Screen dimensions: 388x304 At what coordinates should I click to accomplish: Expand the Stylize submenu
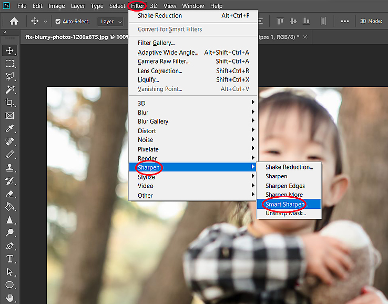click(193, 177)
